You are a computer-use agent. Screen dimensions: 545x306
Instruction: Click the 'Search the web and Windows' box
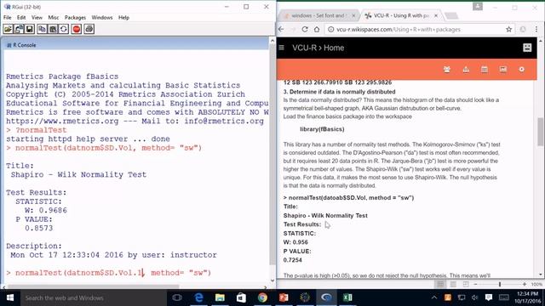pyautogui.click(x=93, y=297)
